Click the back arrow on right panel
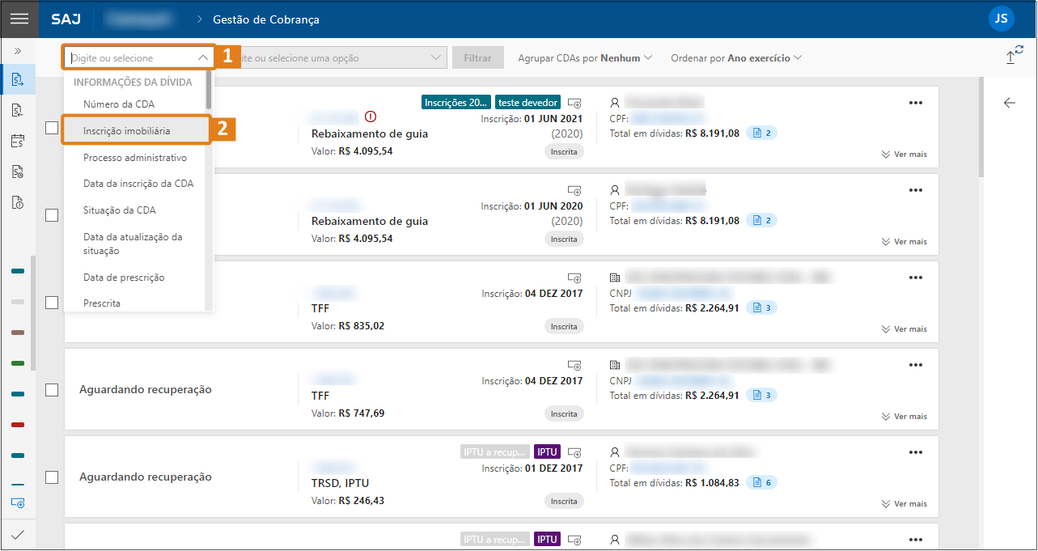Screen dimensions: 1038x551 pyautogui.click(x=1009, y=103)
